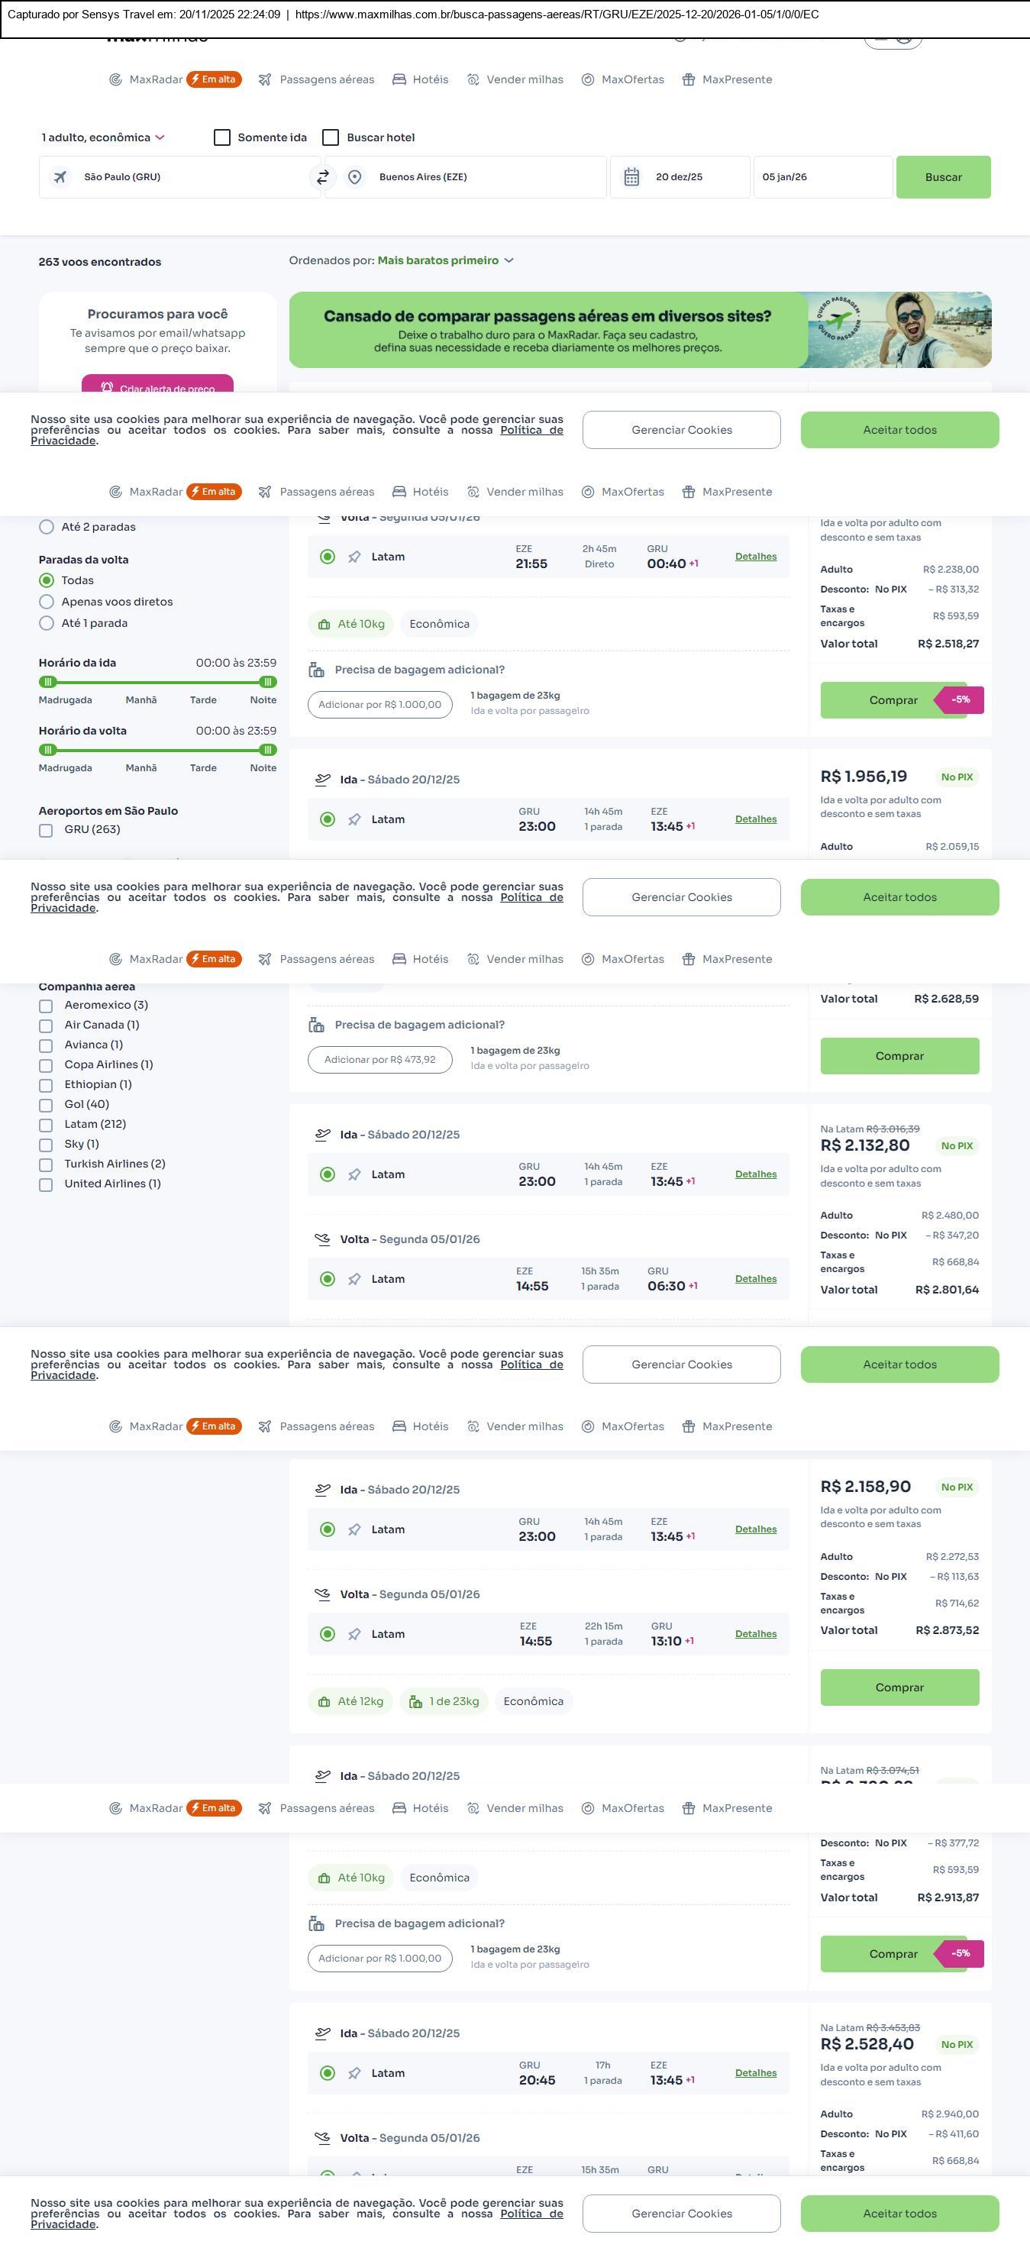Click the bag icon on the 'Até 12kg' tag

click(x=324, y=1701)
